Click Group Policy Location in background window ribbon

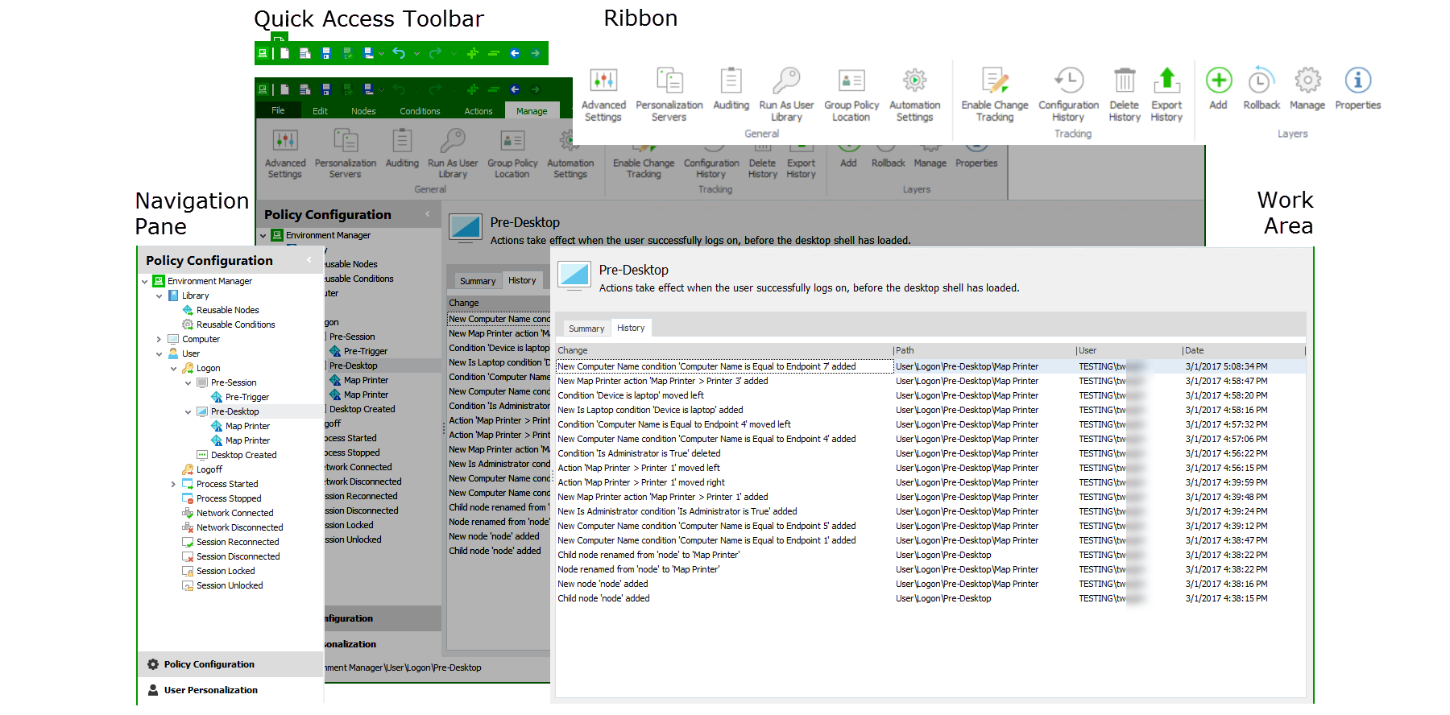tap(512, 154)
